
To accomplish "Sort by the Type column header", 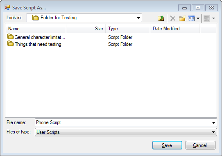I will pos(128,29).
